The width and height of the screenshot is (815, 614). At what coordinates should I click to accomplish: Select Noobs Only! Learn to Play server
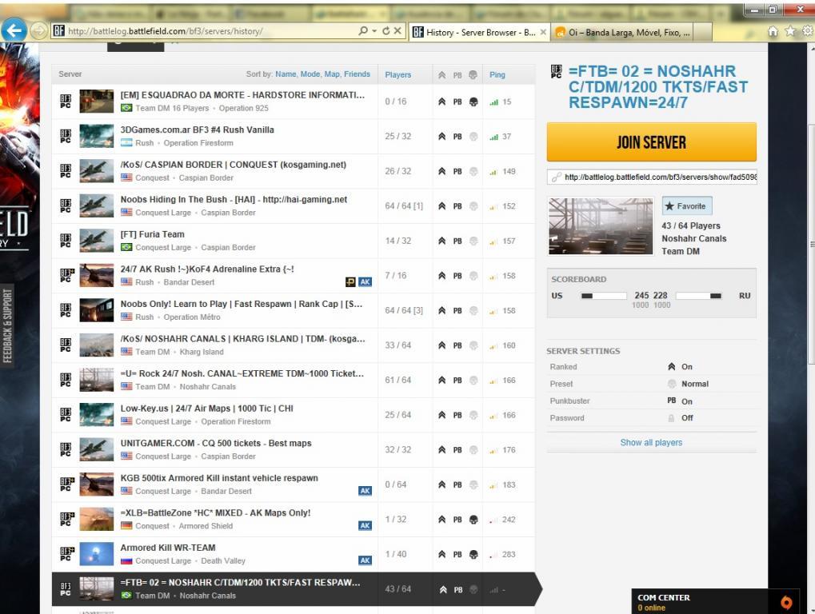click(294, 310)
